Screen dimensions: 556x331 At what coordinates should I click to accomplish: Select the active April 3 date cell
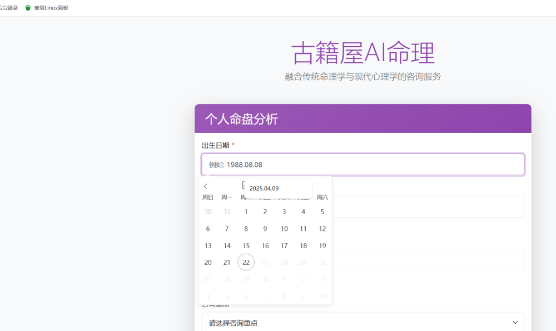(x=284, y=211)
